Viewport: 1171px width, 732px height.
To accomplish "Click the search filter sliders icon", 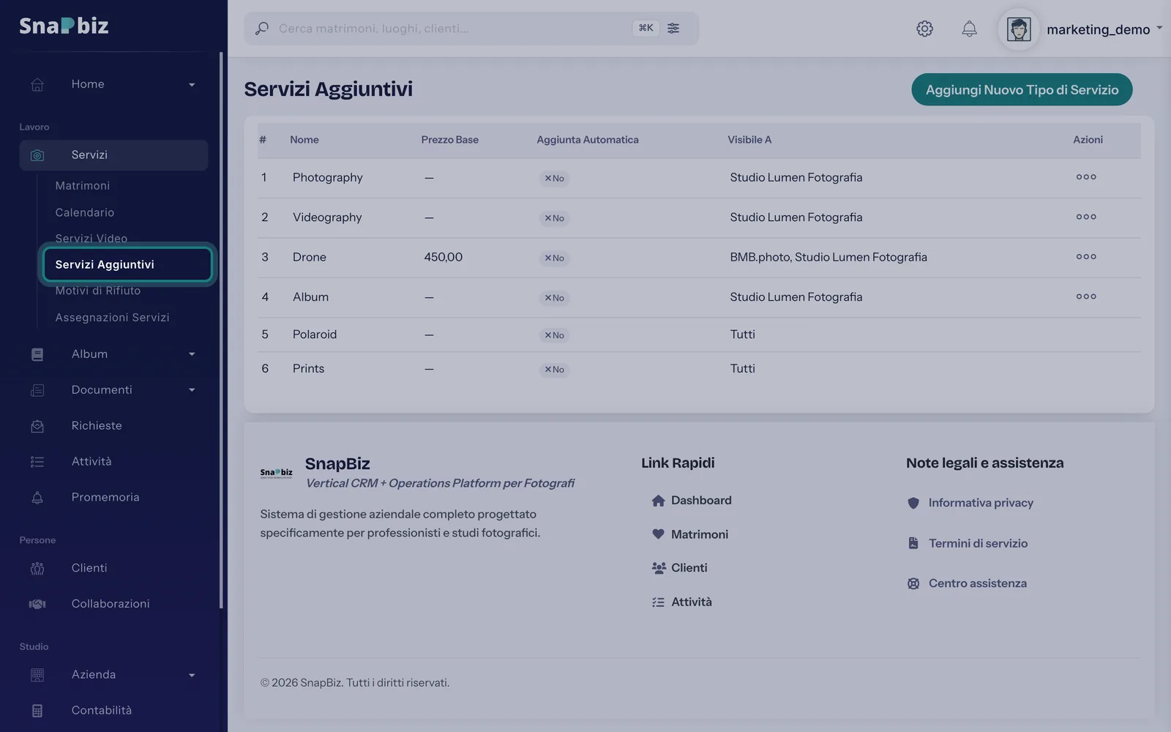I will (x=673, y=28).
